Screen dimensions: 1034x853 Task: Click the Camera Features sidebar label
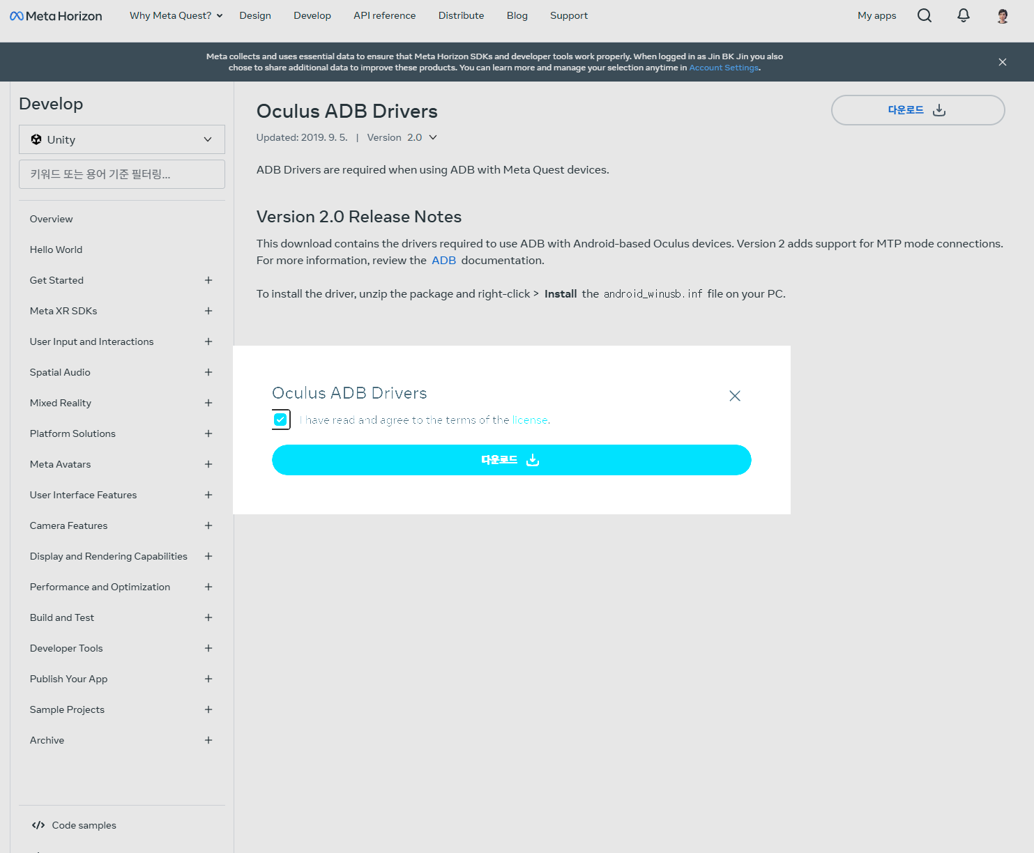pos(68,525)
